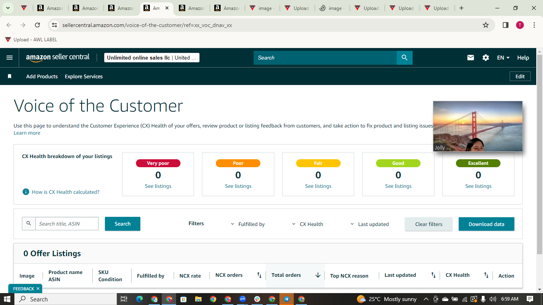Open Zoom from the taskbar
This screenshot has width=543, height=305.
click(x=242, y=299)
